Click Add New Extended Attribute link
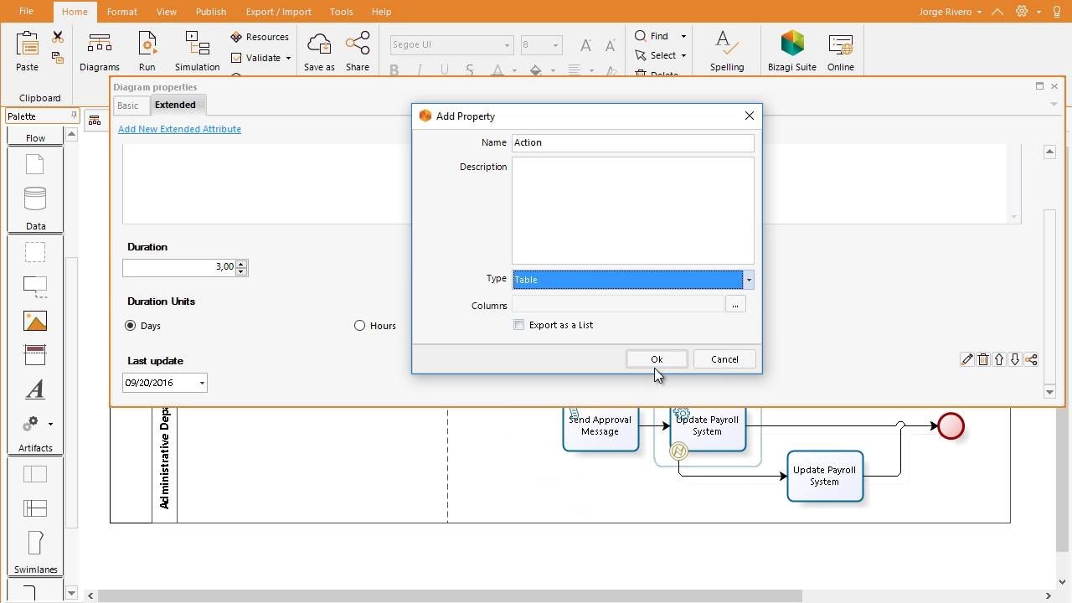The height and width of the screenshot is (603, 1072). coord(179,129)
